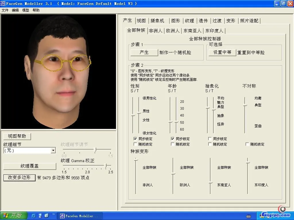
Task: Select the 东南亚人 race tab
Action: (x=192, y=31)
